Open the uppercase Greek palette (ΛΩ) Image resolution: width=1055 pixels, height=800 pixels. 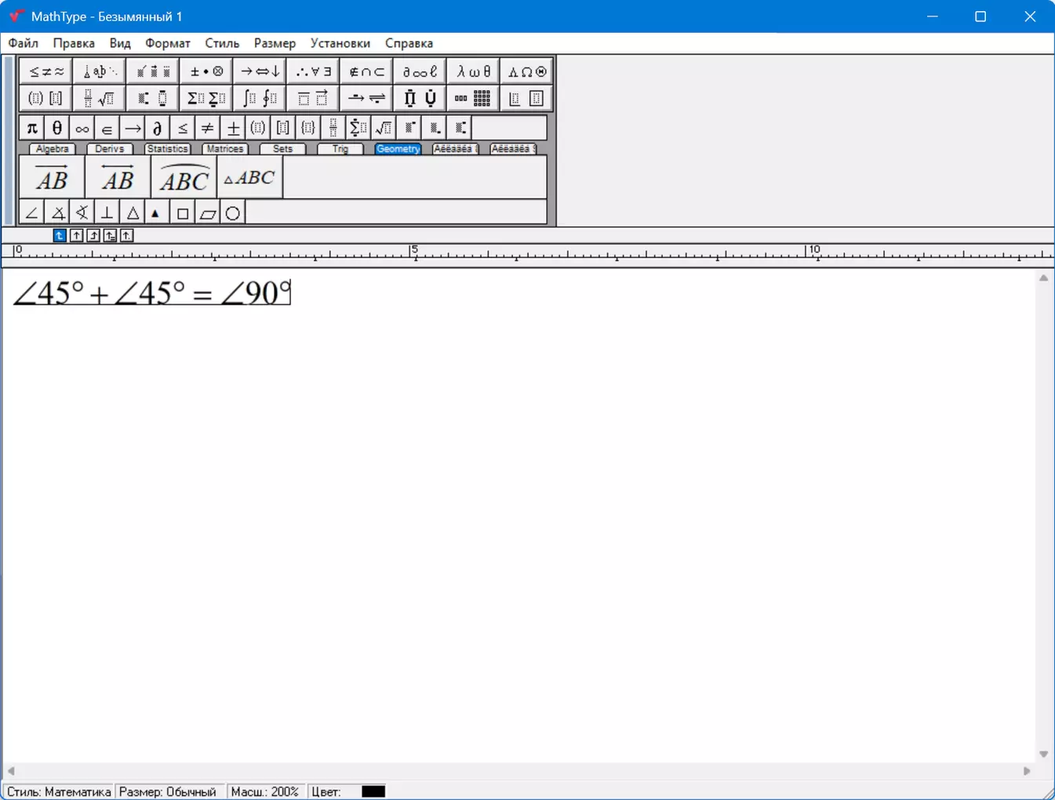(526, 71)
